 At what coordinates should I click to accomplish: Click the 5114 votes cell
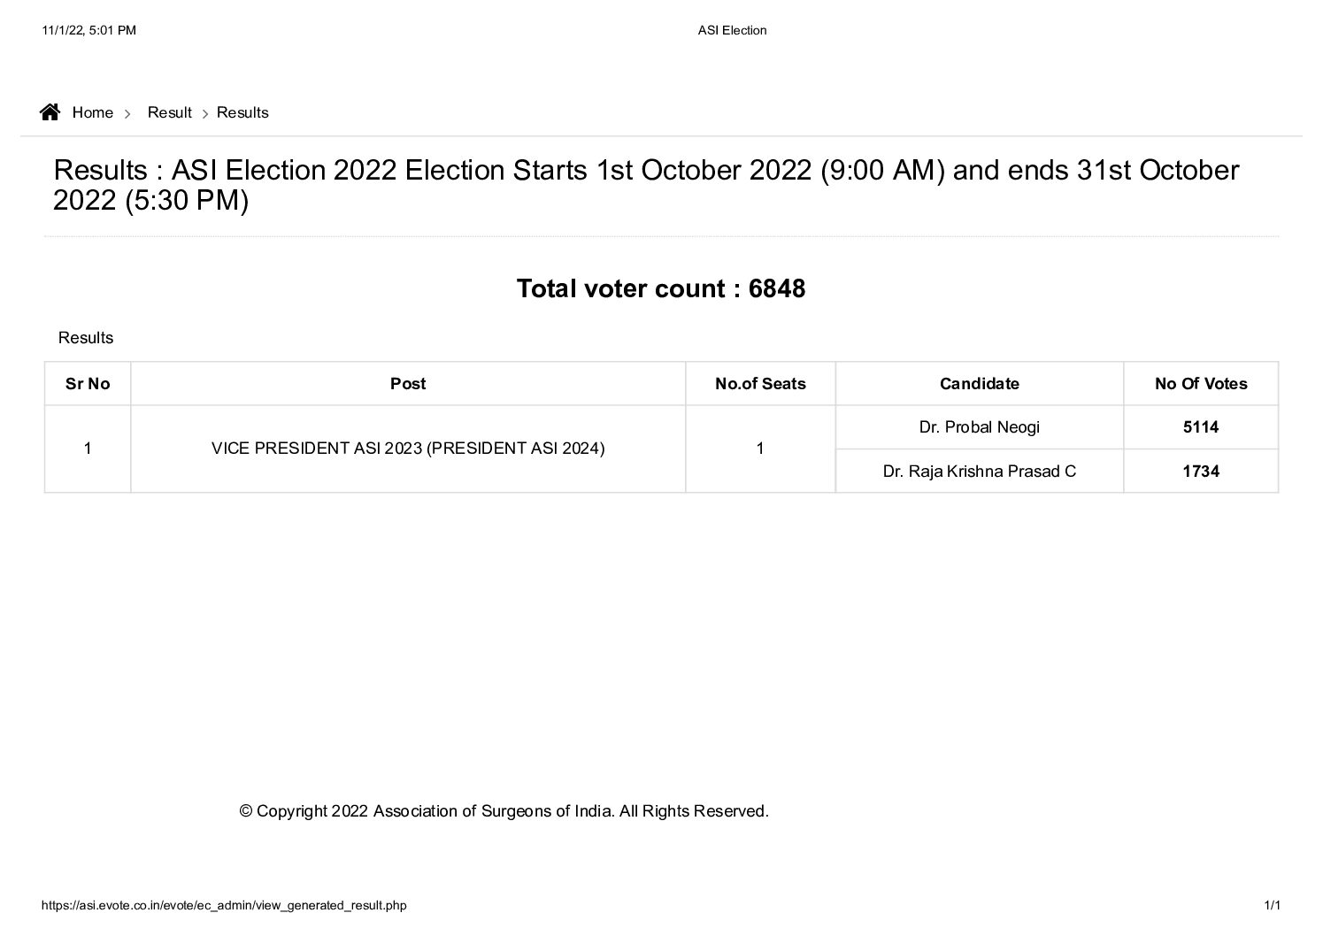[x=1200, y=427]
